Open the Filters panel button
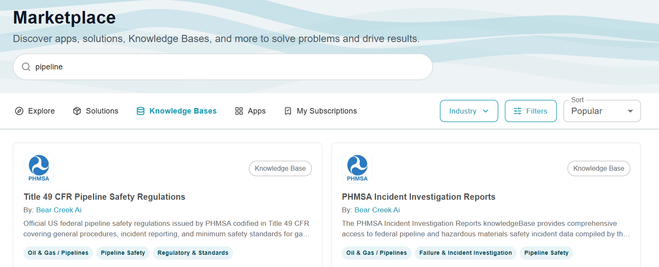This screenshot has height=267, width=659. (531, 111)
